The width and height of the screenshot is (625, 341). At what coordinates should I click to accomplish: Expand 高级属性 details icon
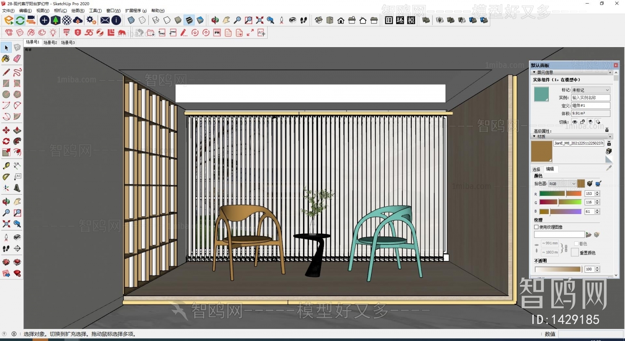pos(607,130)
